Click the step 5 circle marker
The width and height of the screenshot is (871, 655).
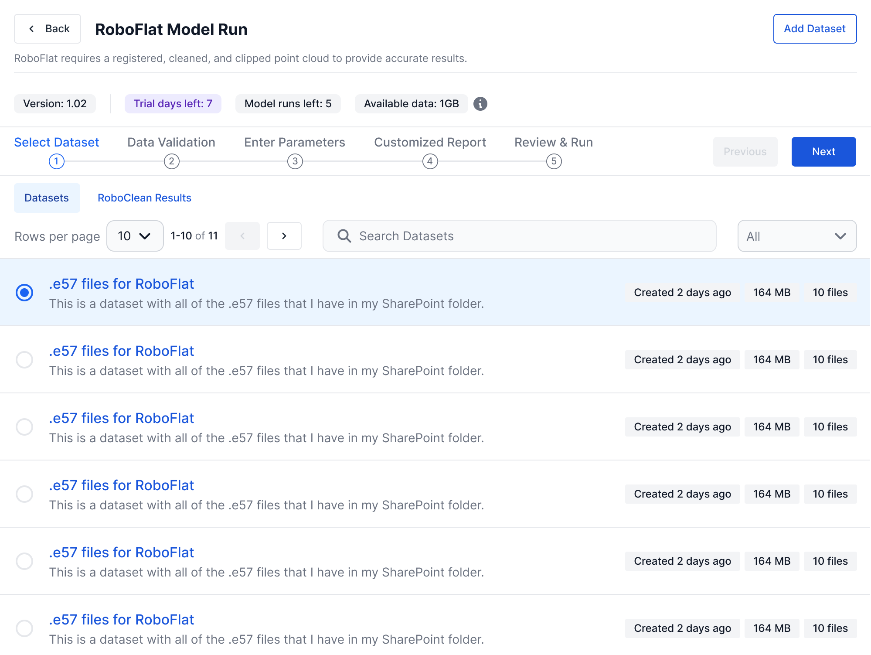tap(554, 161)
